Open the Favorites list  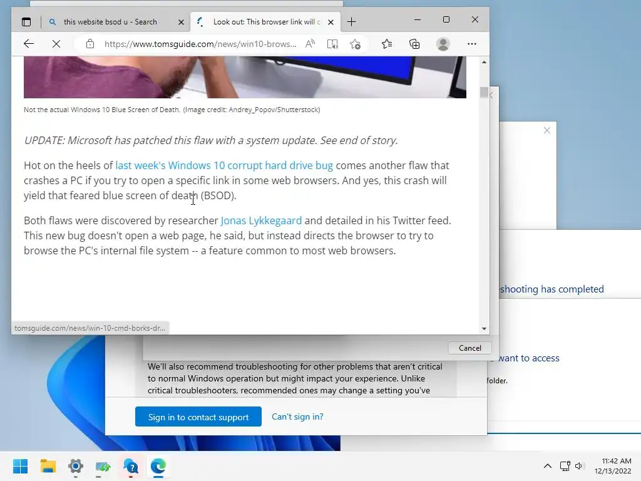(387, 44)
